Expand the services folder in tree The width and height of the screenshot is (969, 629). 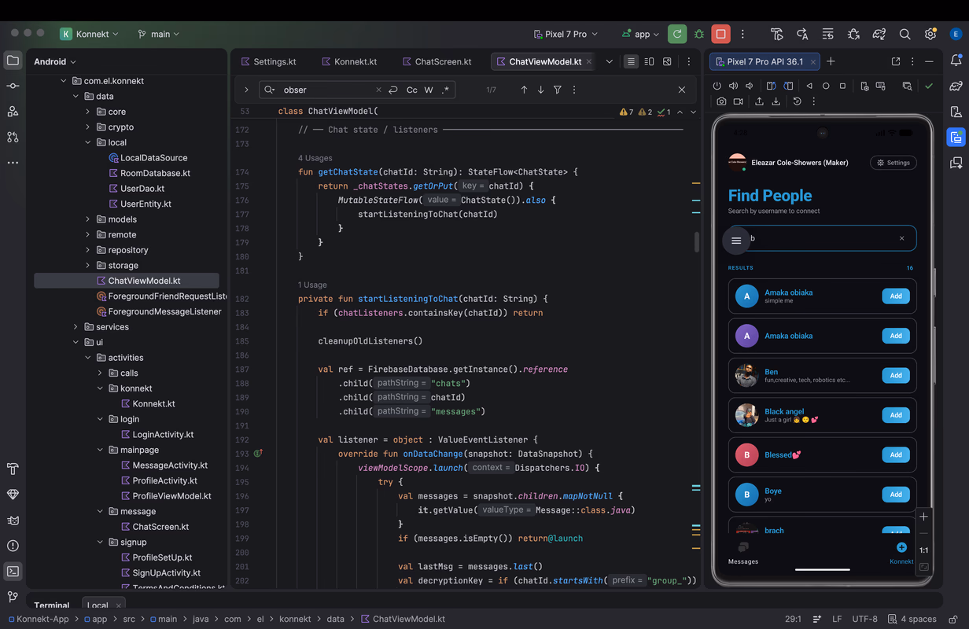pos(76,327)
